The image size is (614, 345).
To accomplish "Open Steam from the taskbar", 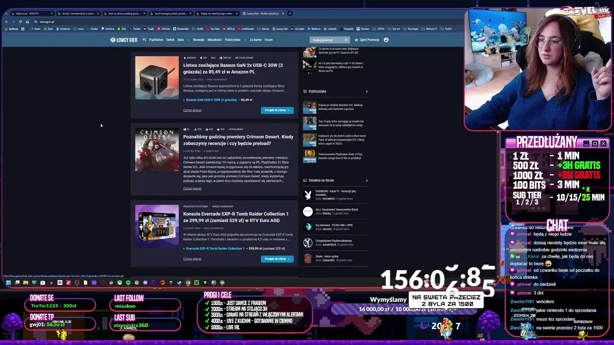I will point(179,283).
